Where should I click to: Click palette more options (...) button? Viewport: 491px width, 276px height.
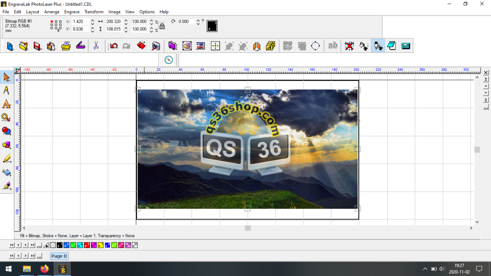click(39, 245)
